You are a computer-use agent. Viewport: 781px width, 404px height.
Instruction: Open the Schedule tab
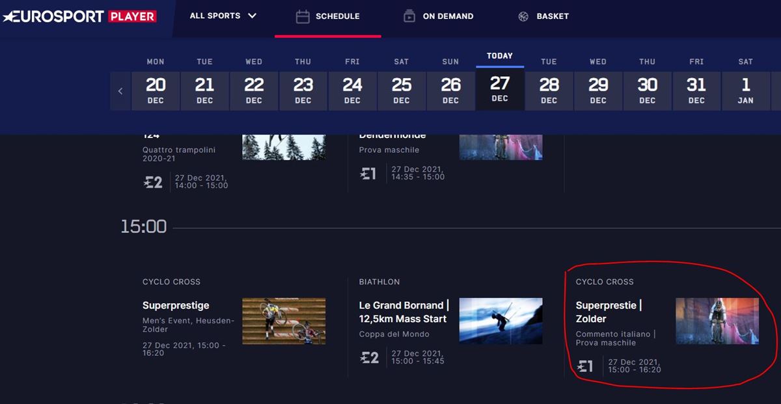(327, 16)
